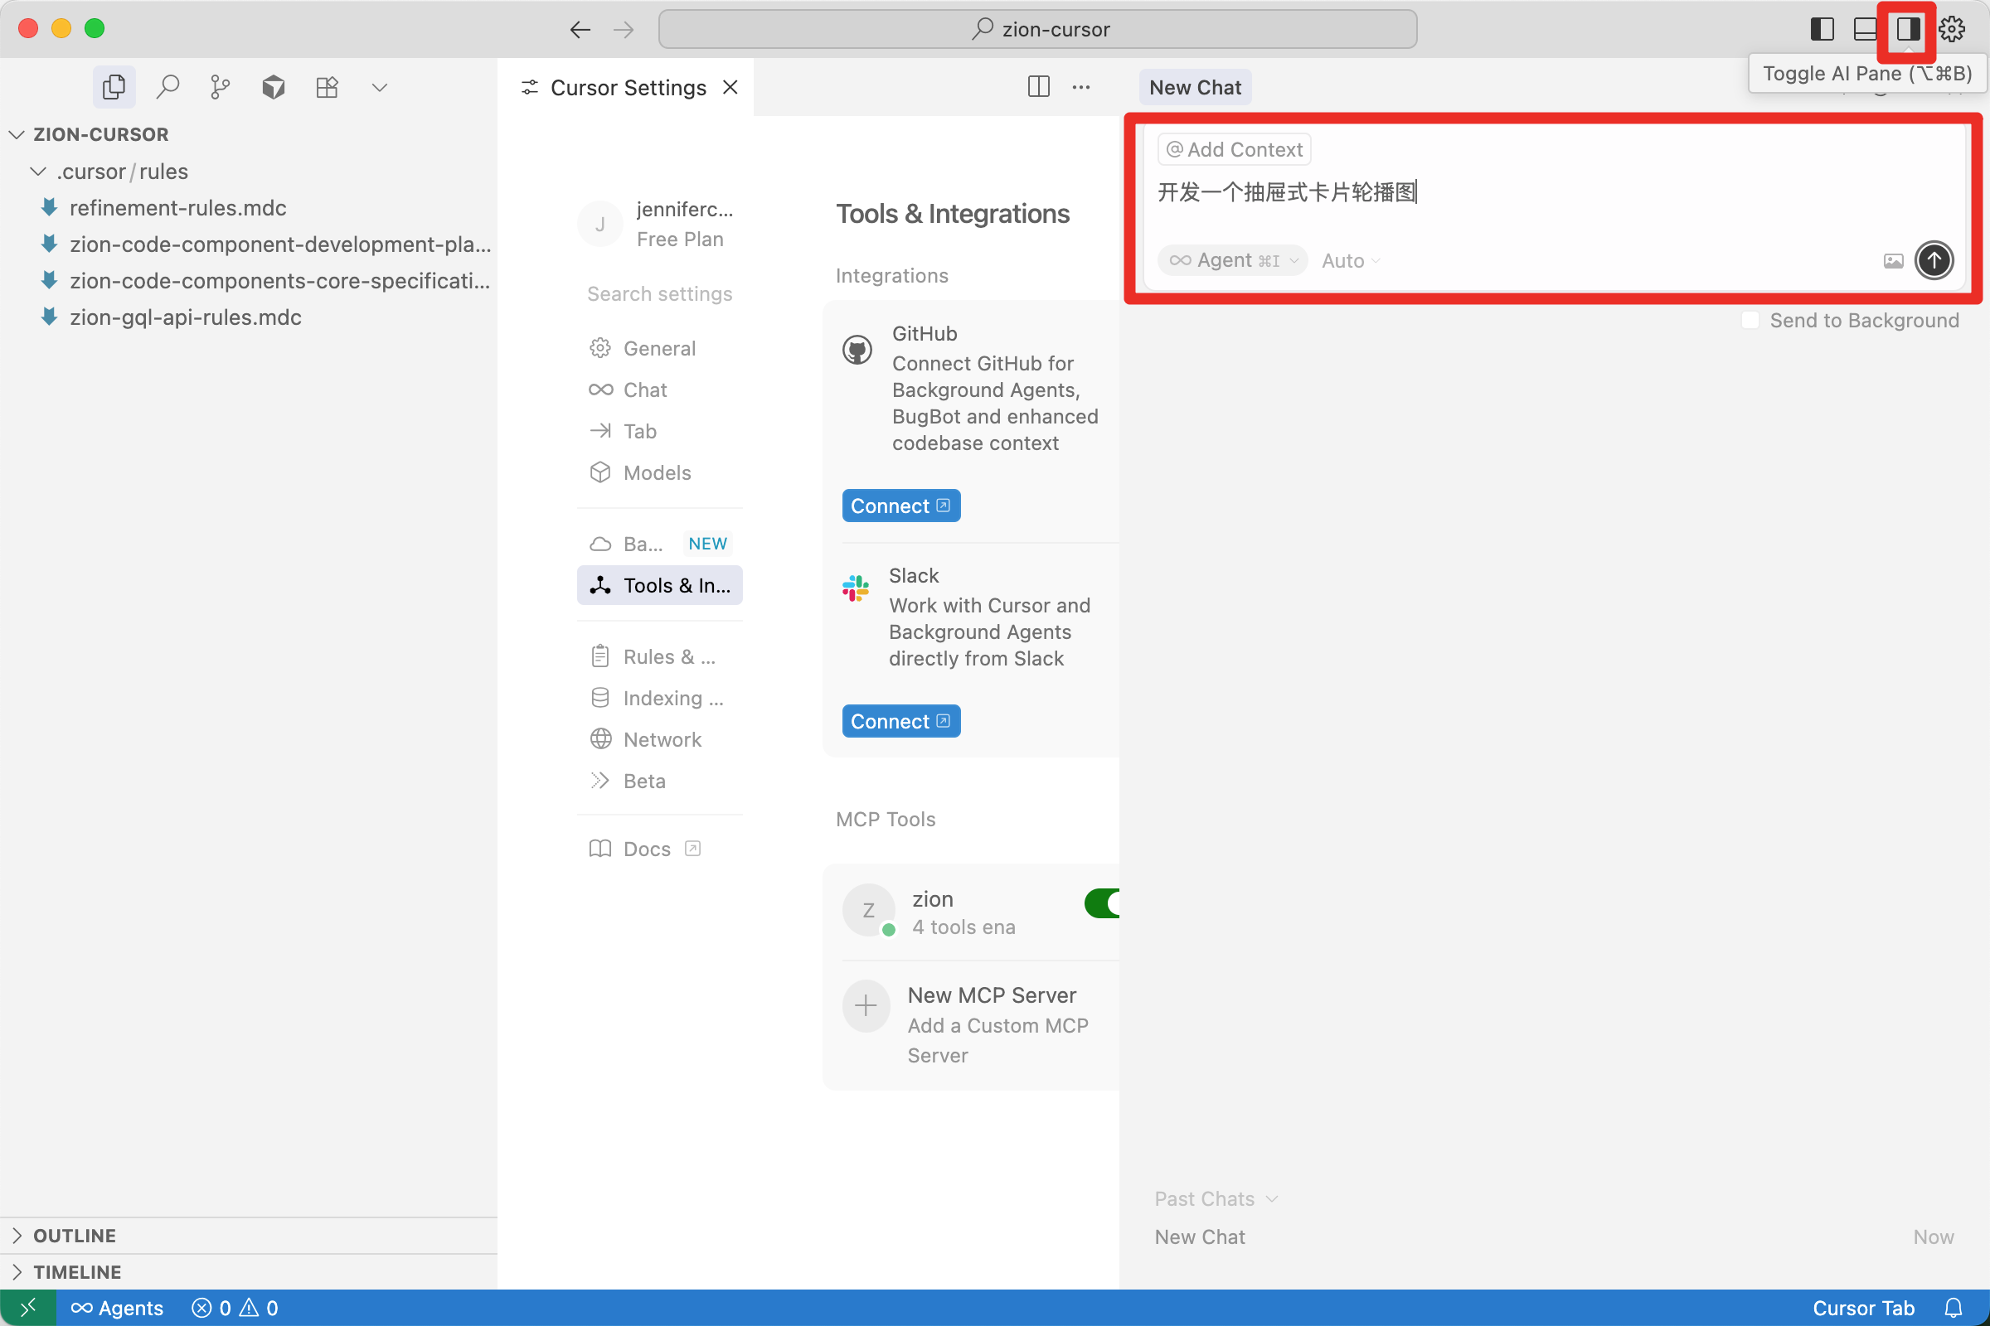Select Tools & Integrations section

click(x=659, y=585)
